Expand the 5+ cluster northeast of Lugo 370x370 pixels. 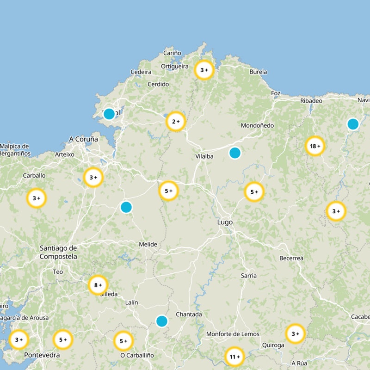click(254, 192)
